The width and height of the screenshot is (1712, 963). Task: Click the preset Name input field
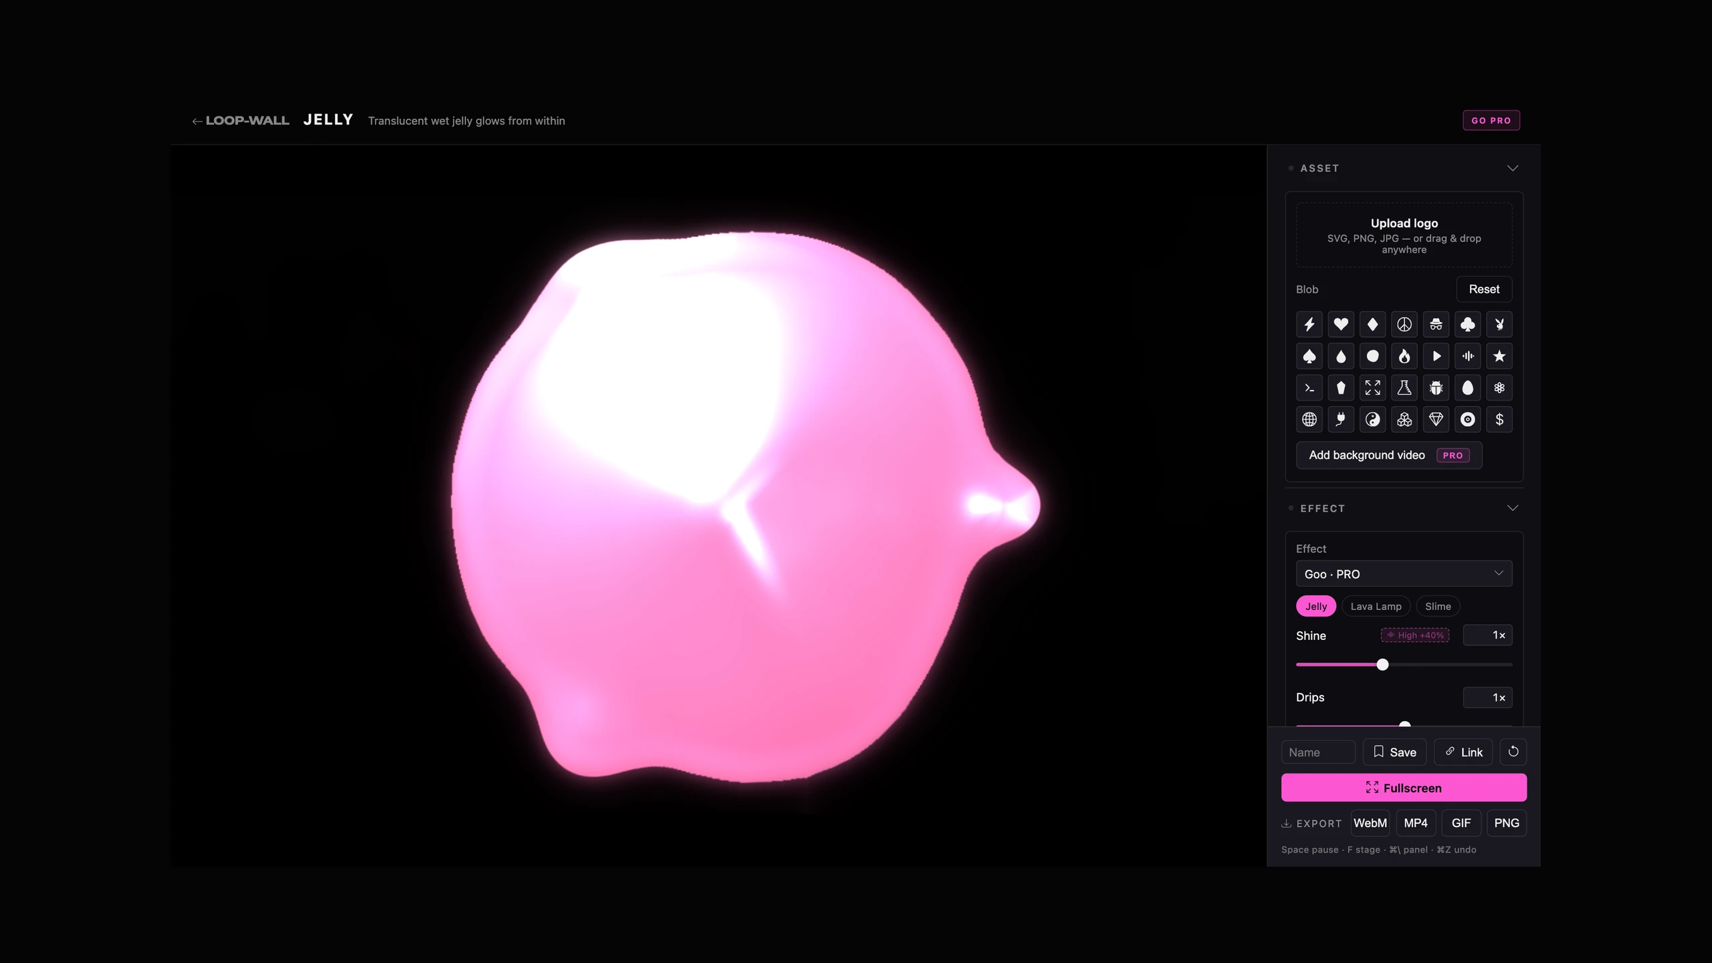click(1318, 752)
